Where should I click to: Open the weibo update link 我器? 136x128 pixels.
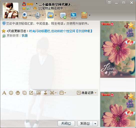coord(25,36)
